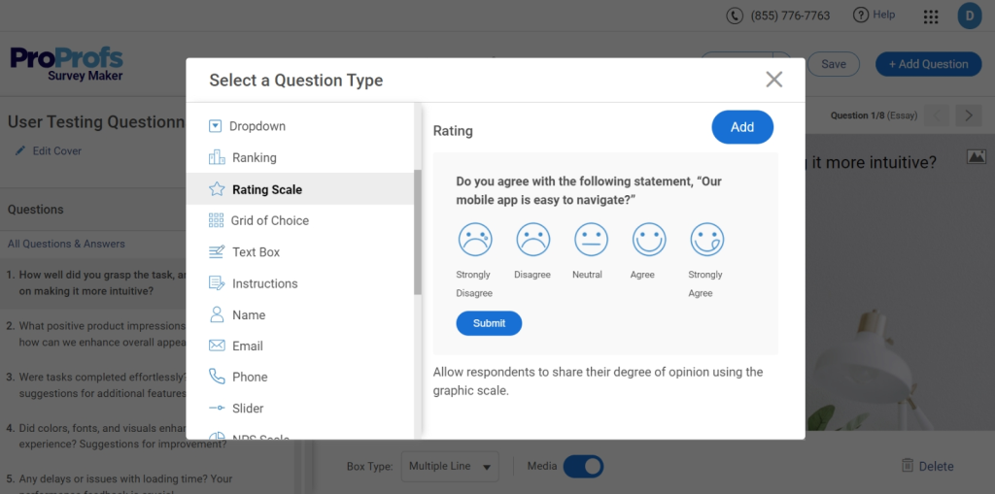
Task: Click the Edit Cover pencil icon
Action: coord(21,151)
